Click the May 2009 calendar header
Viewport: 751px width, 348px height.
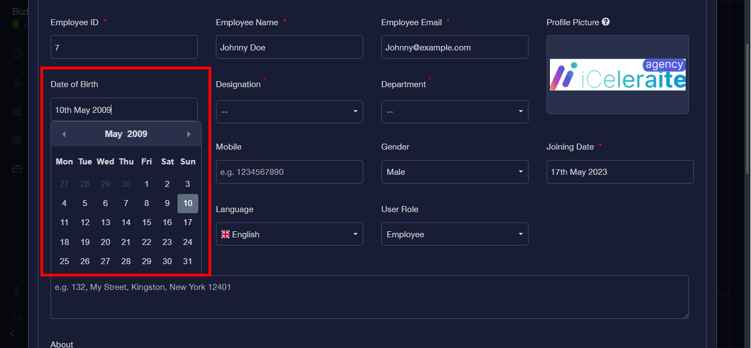(x=126, y=134)
